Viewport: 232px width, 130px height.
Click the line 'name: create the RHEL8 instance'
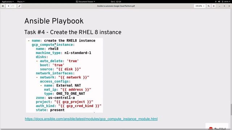(62, 40)
